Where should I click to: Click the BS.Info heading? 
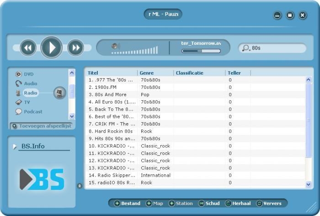point(33,146)
